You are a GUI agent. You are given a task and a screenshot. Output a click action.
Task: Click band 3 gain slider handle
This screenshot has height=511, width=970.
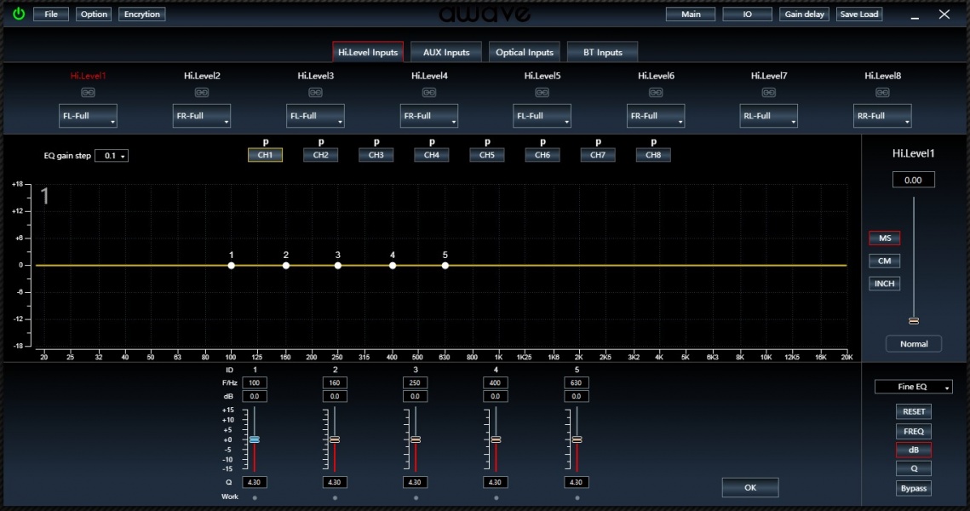coord(416,439)
